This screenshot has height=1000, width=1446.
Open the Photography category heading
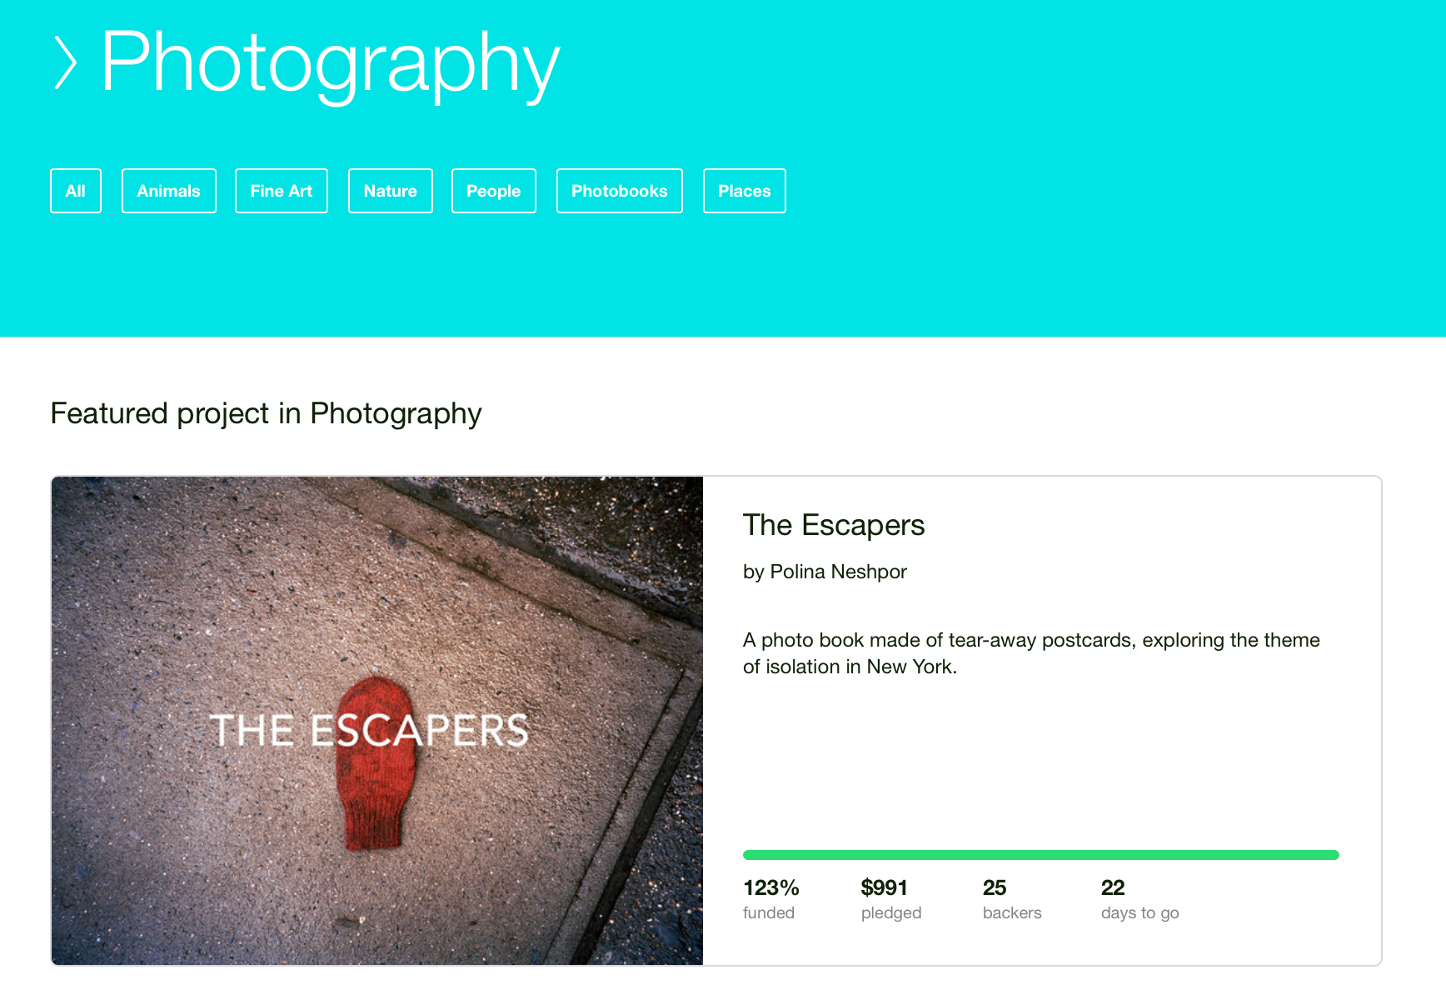coord(330,62)
